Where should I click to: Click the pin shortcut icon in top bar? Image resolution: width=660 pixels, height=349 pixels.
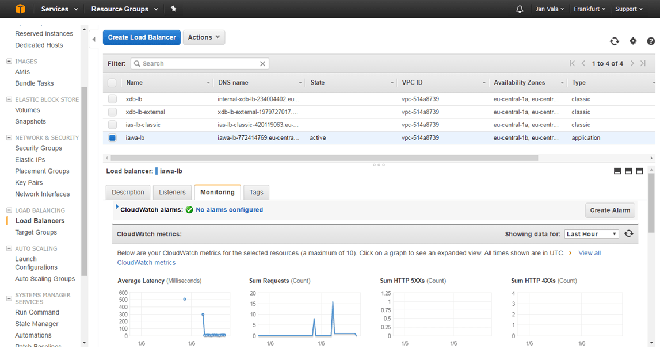174,9
